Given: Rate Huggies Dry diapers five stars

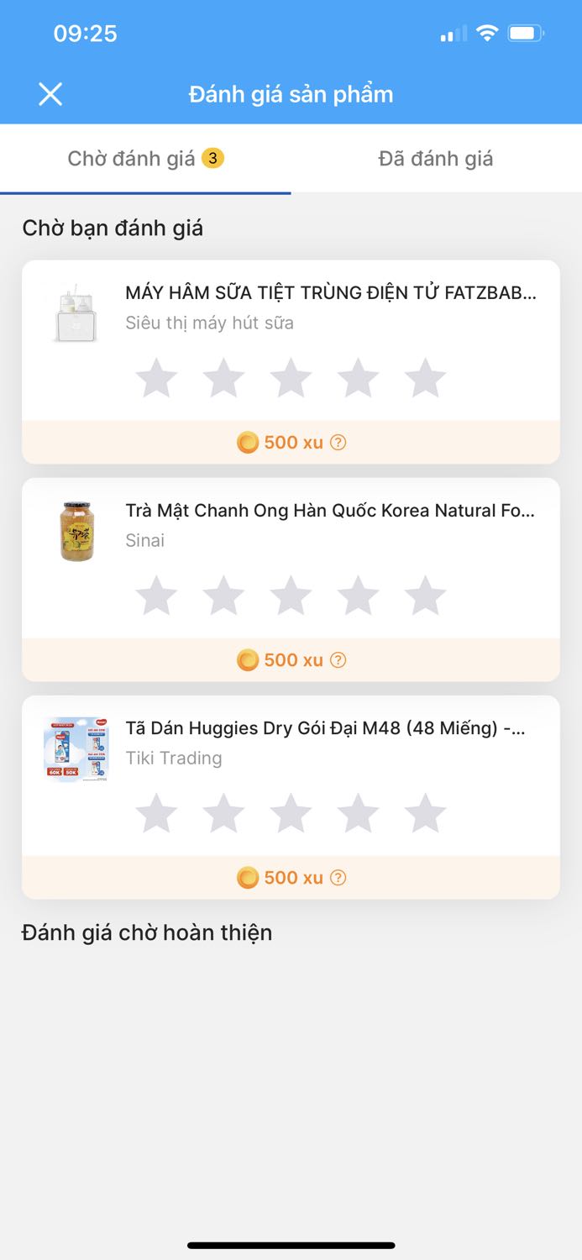Looking at the screenshot, I should pos(425,813).
